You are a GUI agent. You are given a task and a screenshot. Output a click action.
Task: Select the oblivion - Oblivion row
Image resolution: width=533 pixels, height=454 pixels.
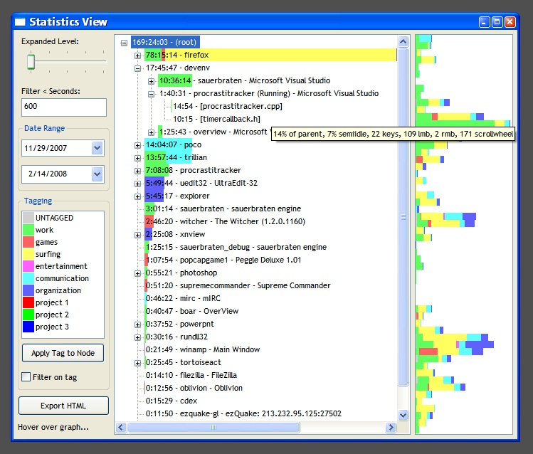click(194, 388)
